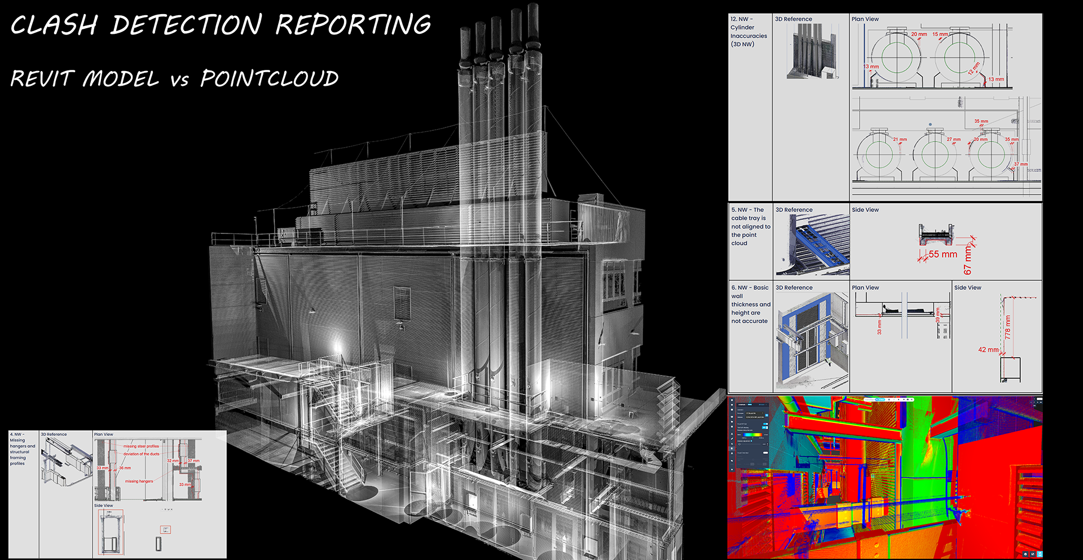The width and height of the screenshot is (1083, 560).
Task: Click the round globe icon left of VR
Action: pyautogui.click(x=1025, y=554)
